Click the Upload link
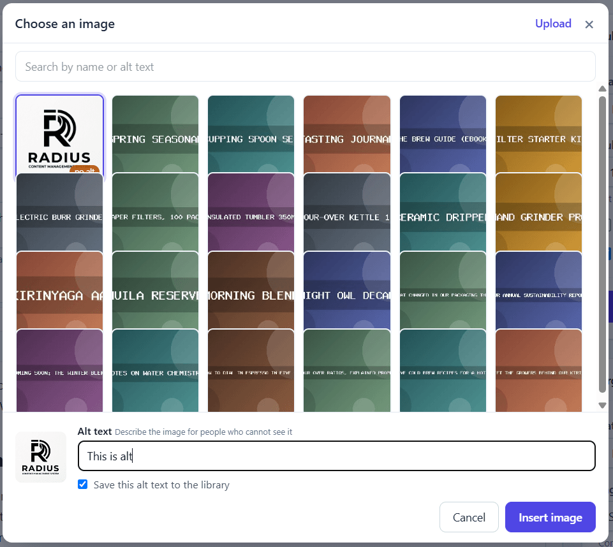This screenshot has height=547, width=613. (x=553, y=24)
